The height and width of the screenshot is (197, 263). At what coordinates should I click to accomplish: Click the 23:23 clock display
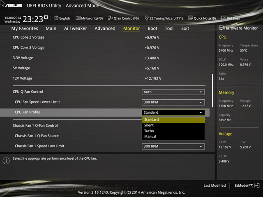point(33,19)
